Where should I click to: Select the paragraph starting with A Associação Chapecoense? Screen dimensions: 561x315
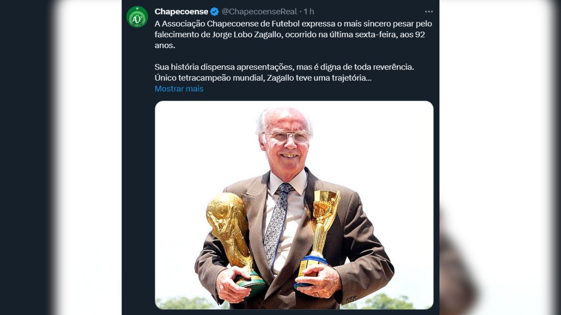tap(294, 35)
